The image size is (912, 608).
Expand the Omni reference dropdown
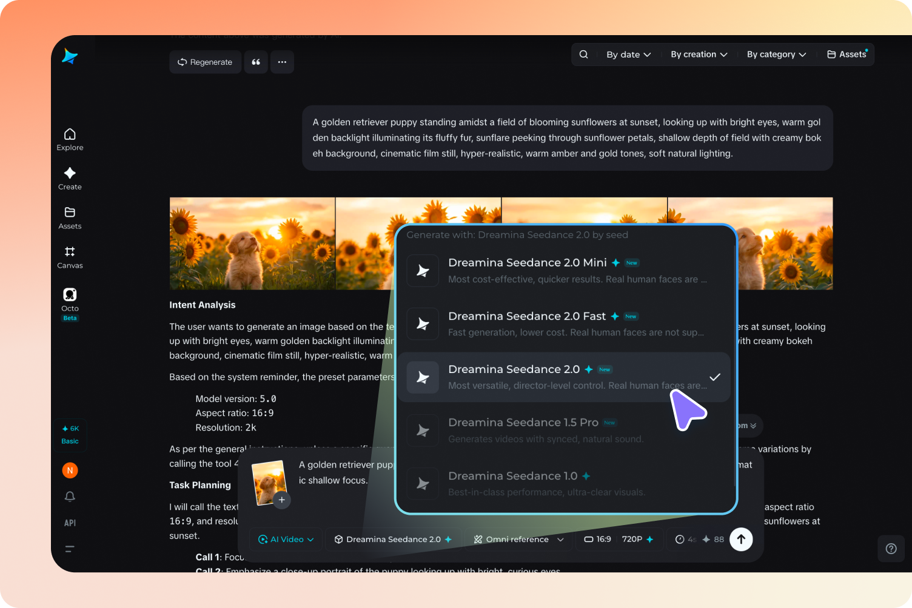pyautogui.click(x=518, y=539)
